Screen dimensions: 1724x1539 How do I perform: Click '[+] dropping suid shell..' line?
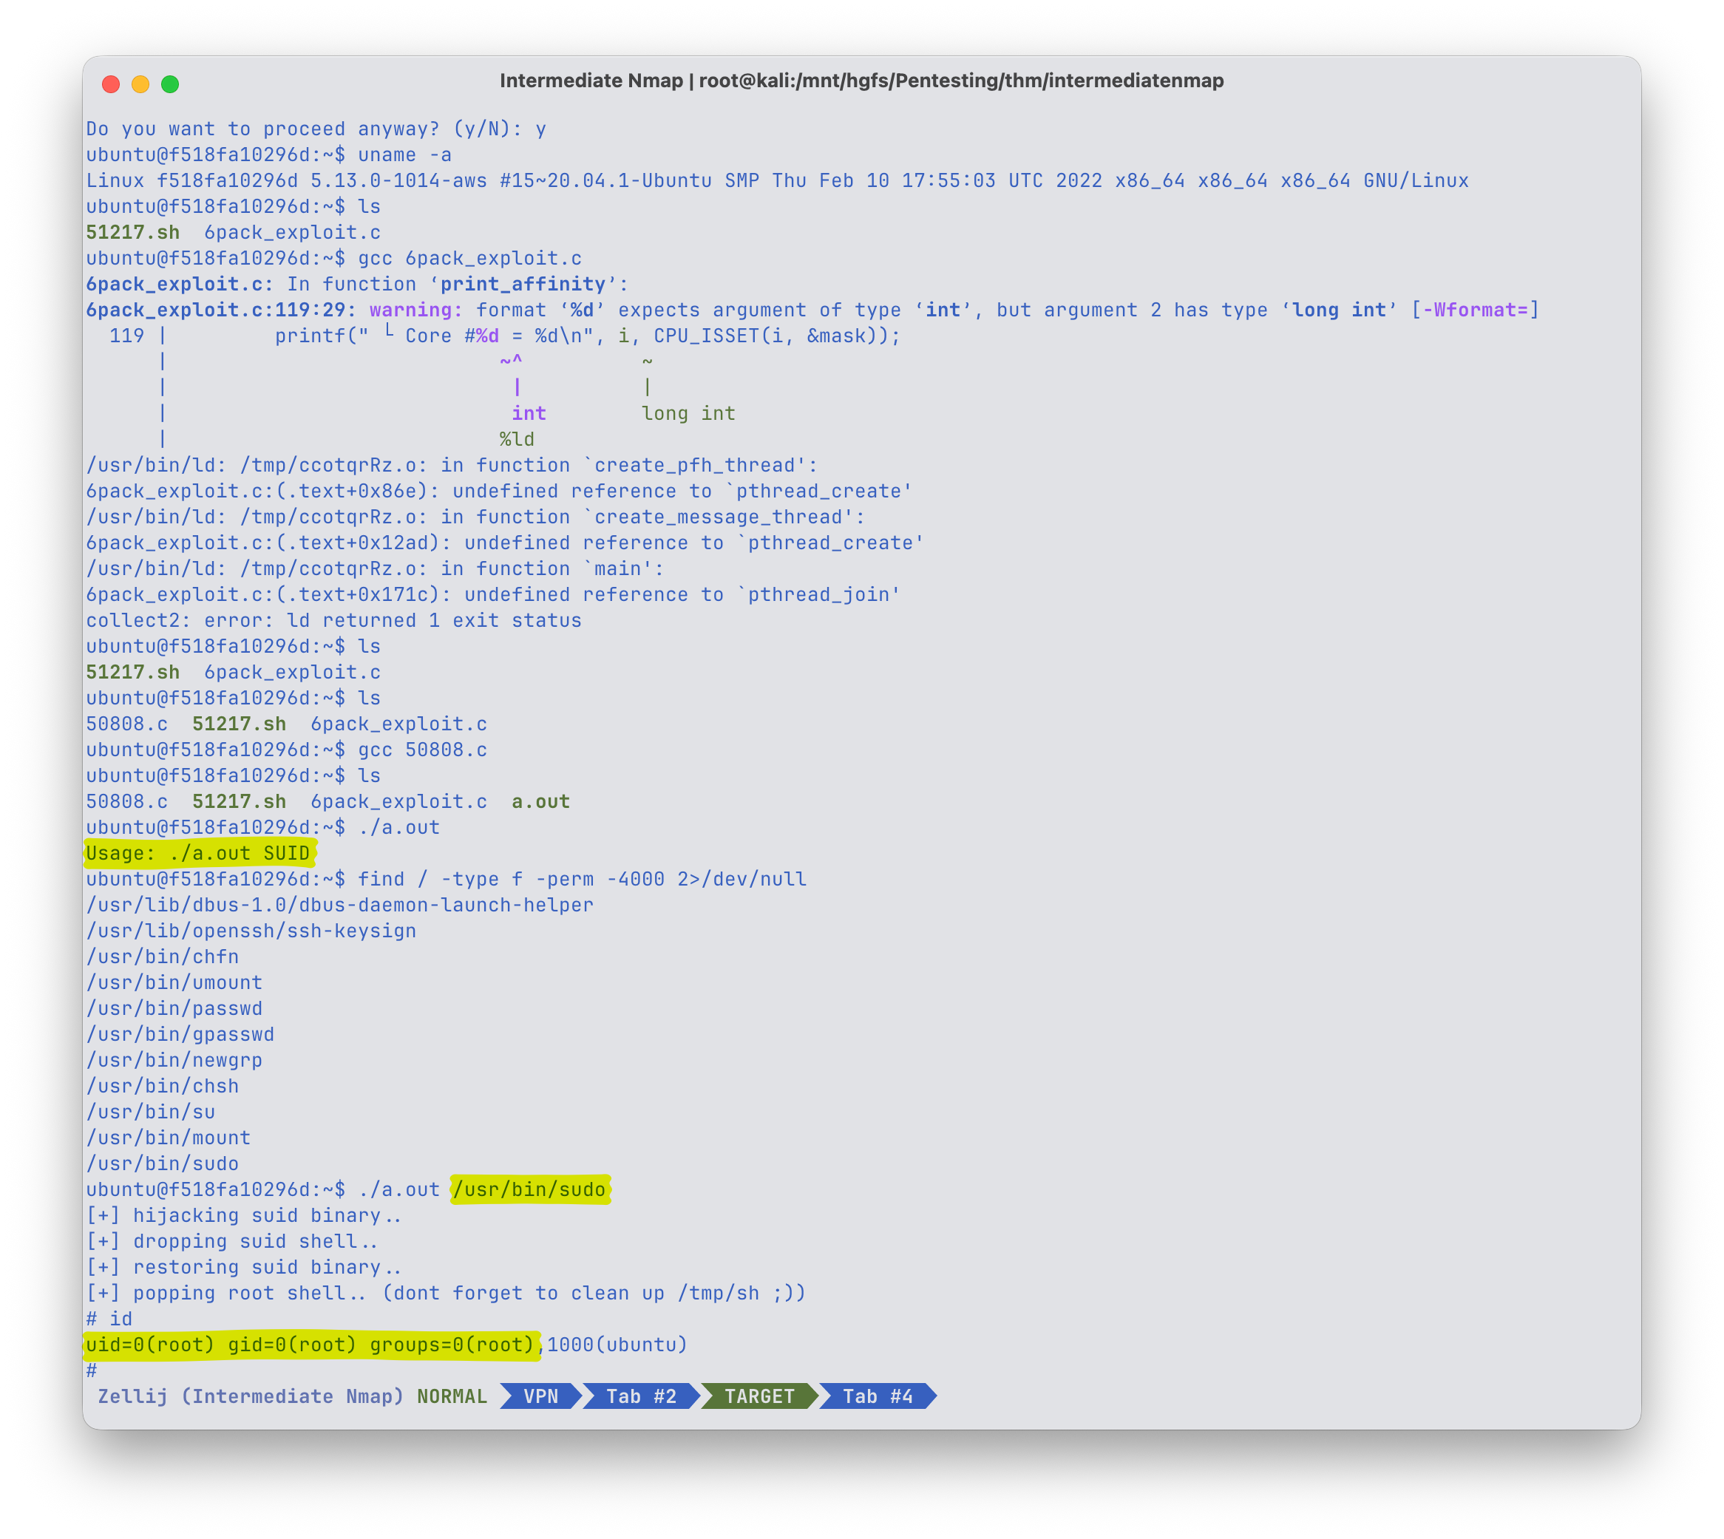[231, 1241]
